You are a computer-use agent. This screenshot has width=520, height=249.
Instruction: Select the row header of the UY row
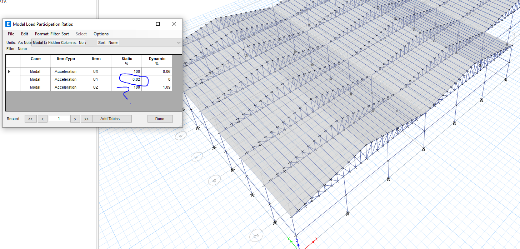pyautogui.click(x=13, y=79)
